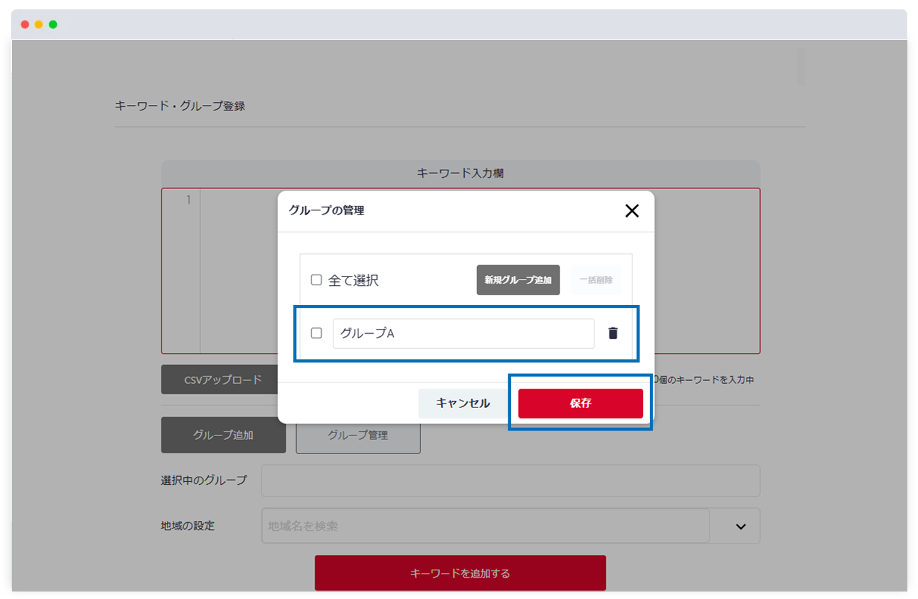Image resolution: width=918 pixels, height=599 pixels.
Task: Click inside the グループA name field
Action: (463, 333)
